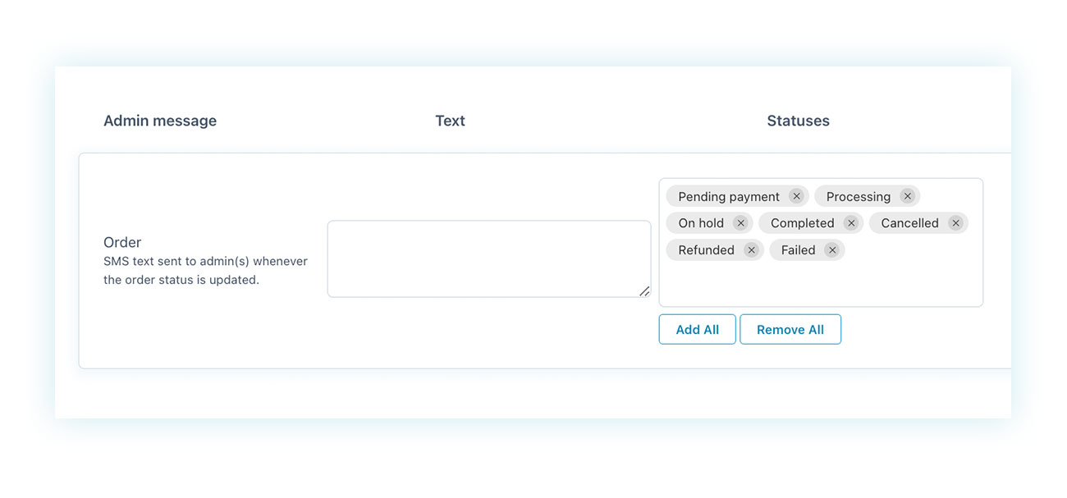Select the Pending payment tag label

click(729, 197)
